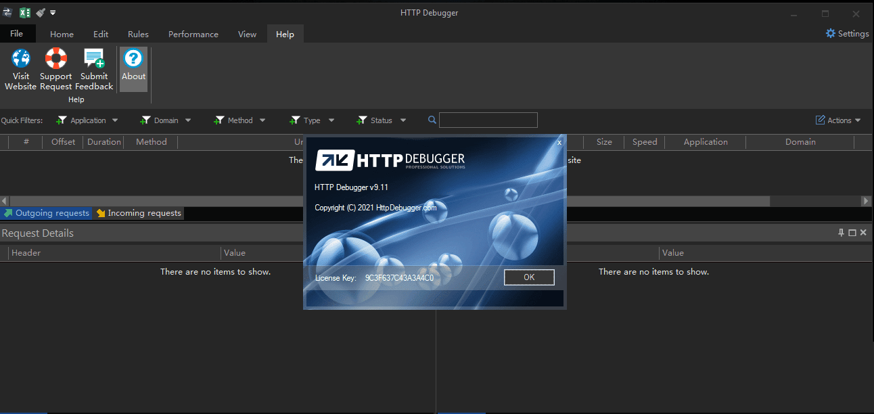Click OK in the About dialog
This screenshot has width=874, height=414.
529,277
